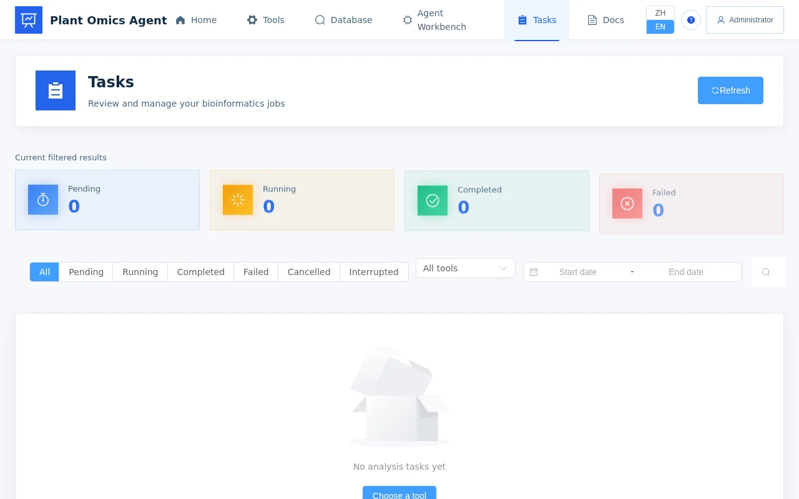This screenshot has height=499, width=799.
Task: Filter tasks by Interrupted status
Action: [x=374, y=272]
